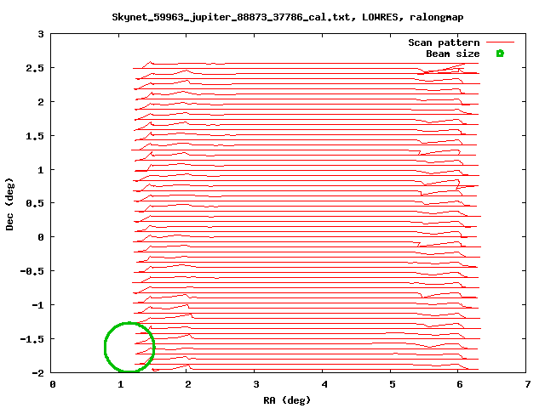This screenshot has height=408, width=545.
Task: Click the Dec axis tick label -1.5
Action: coord(32,339)
